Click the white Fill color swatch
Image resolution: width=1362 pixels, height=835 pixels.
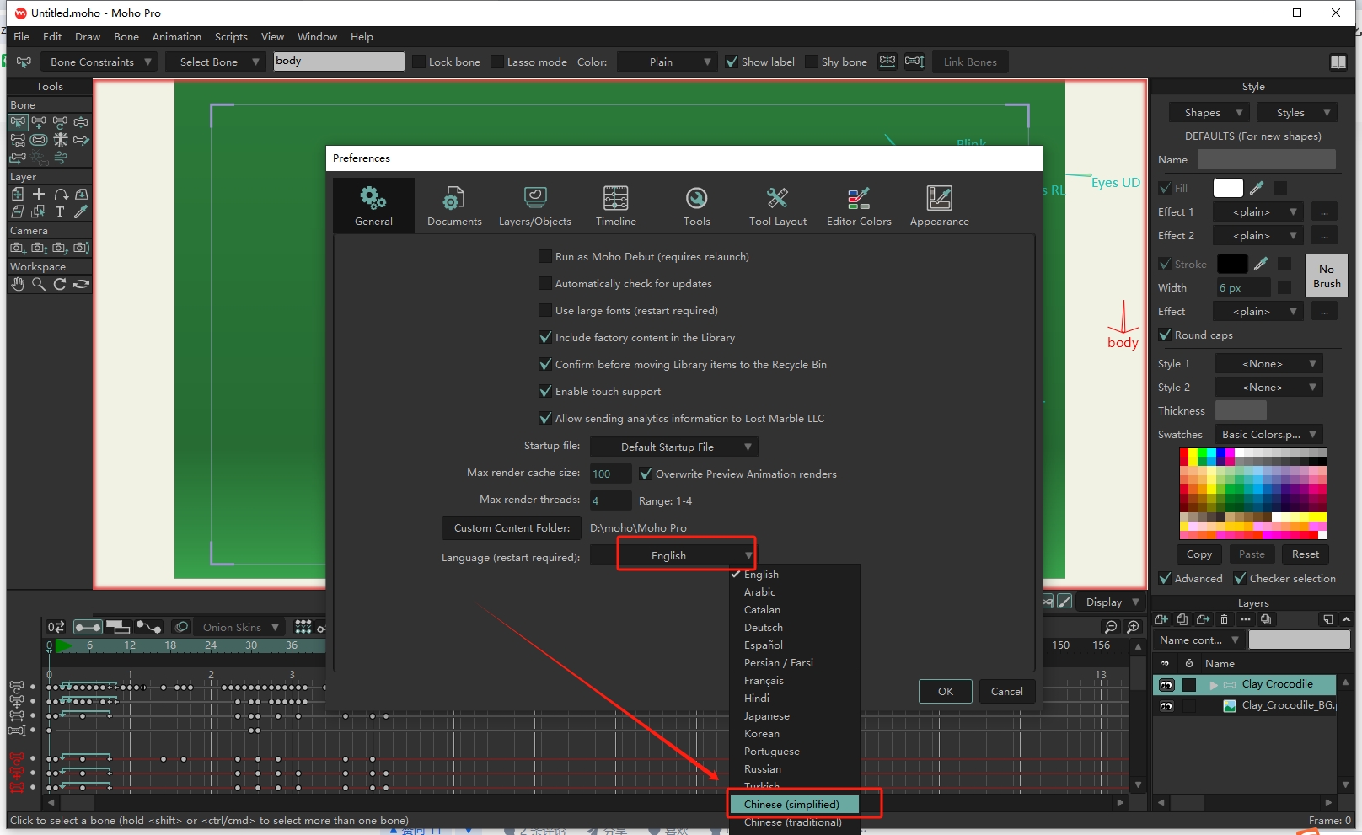pos(1227,189)
